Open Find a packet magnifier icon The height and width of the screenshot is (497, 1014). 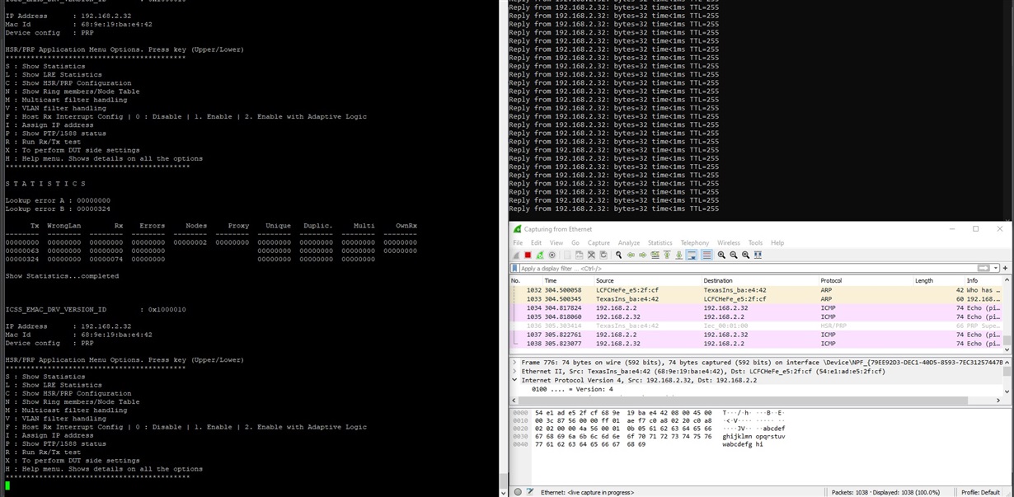[x=618, y=256]
